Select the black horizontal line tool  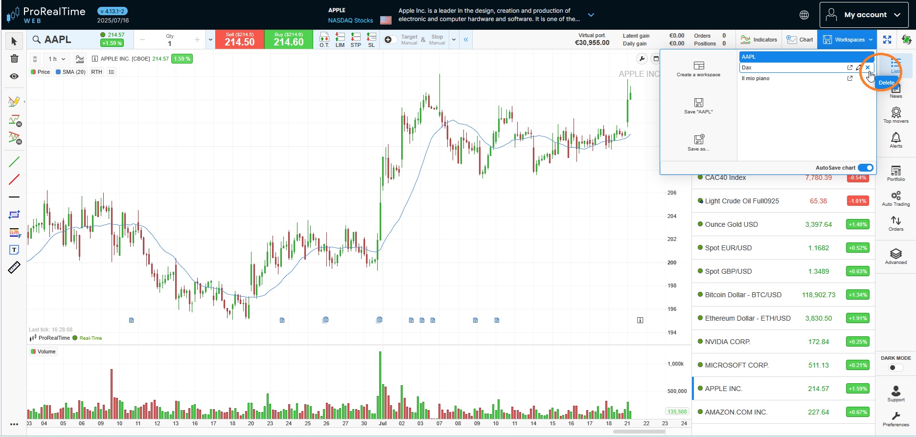pos(14,197)
